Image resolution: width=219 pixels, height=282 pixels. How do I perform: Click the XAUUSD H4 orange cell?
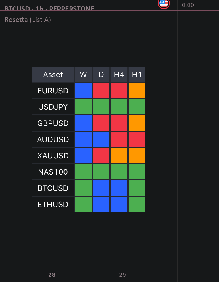[x=119, y=156]
